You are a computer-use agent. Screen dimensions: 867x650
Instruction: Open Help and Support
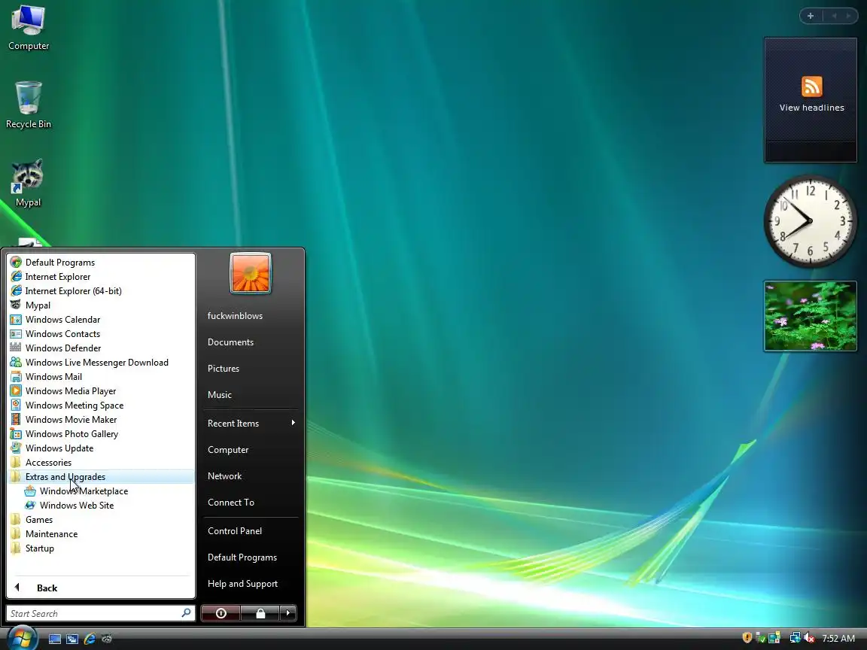point(251,585)
